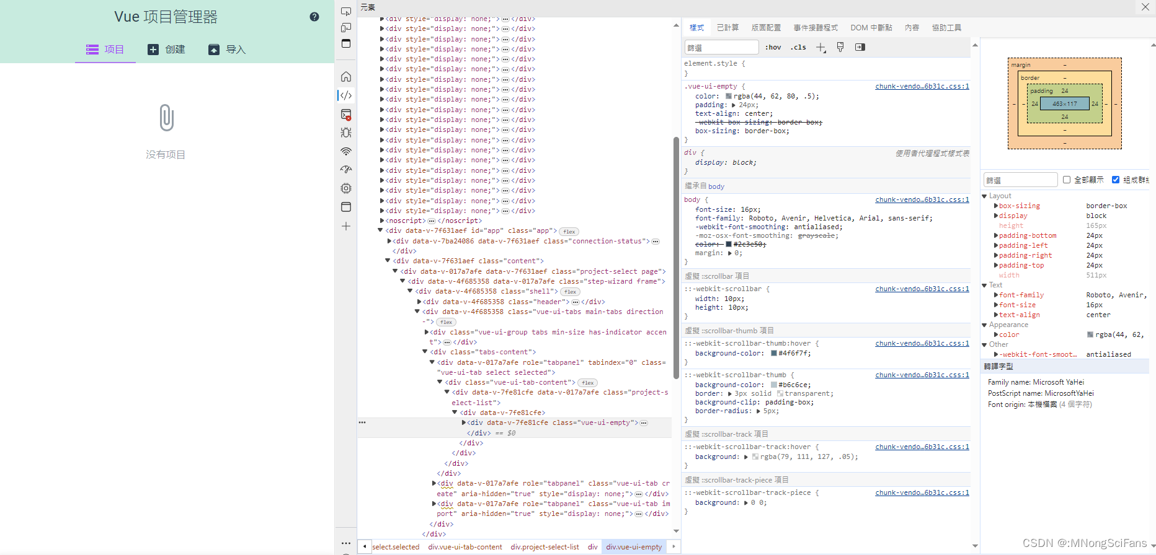The image size is (1156, 555).
Task: Open the Memory chip tool
Action: click(x=346, y=188)
